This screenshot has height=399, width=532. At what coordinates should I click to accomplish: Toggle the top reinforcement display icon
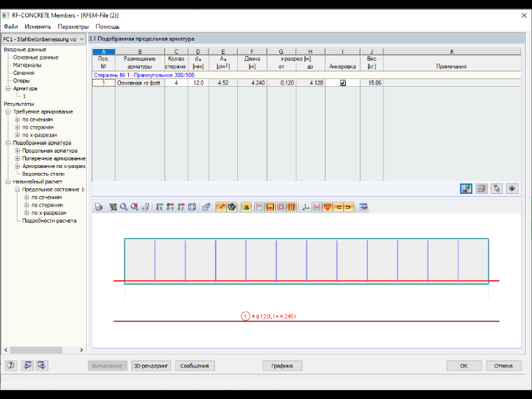(260, 207)
